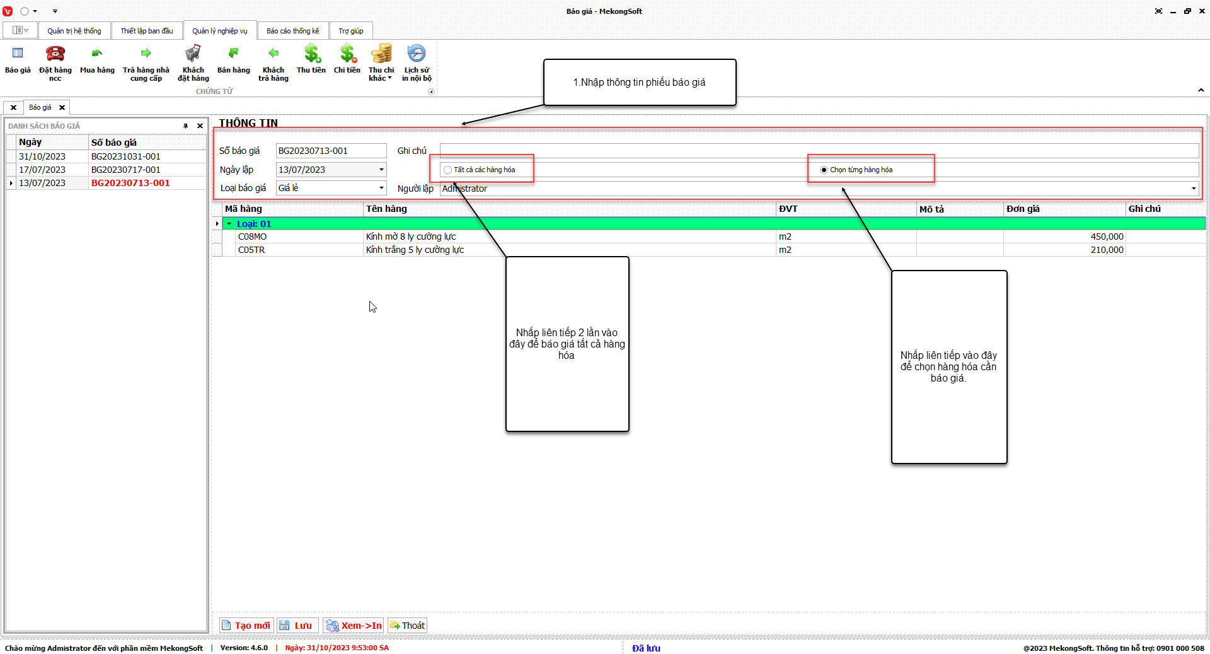Open Đặt hàng ncc tool
Image resolution: width=1210 pixels, height=654 pixels.
[55, 63]
